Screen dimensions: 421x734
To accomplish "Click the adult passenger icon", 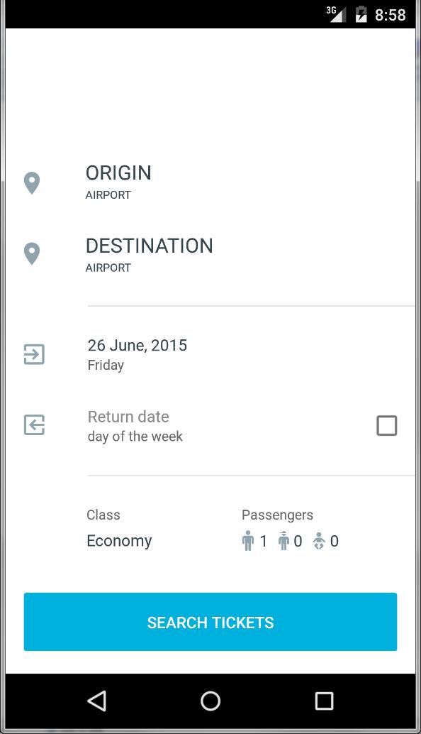I will pos(248,541).
